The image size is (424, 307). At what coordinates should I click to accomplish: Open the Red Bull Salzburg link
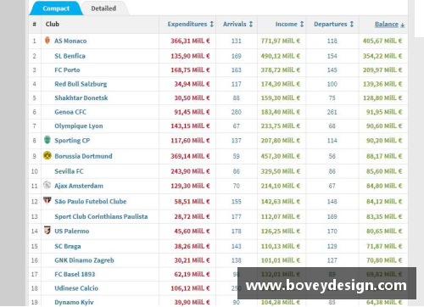(x=81, y=84)
